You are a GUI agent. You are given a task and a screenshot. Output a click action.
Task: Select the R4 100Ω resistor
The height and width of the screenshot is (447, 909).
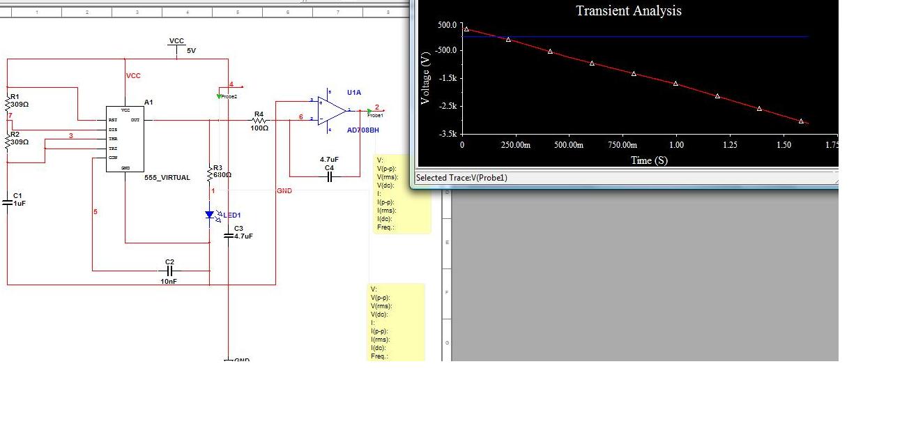tap(259, 121)
